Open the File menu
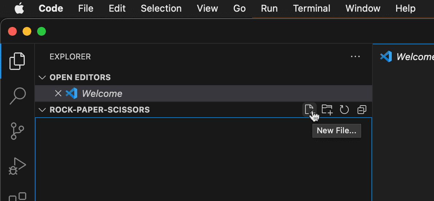The image size is (434, 201). point(86,8)
